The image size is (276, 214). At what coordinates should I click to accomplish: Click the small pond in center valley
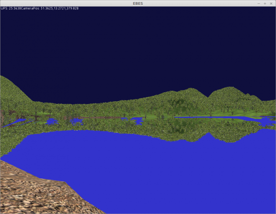point(137,120)
